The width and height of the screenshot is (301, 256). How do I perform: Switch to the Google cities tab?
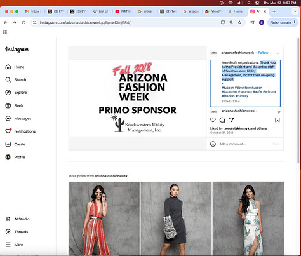point(146,11)
